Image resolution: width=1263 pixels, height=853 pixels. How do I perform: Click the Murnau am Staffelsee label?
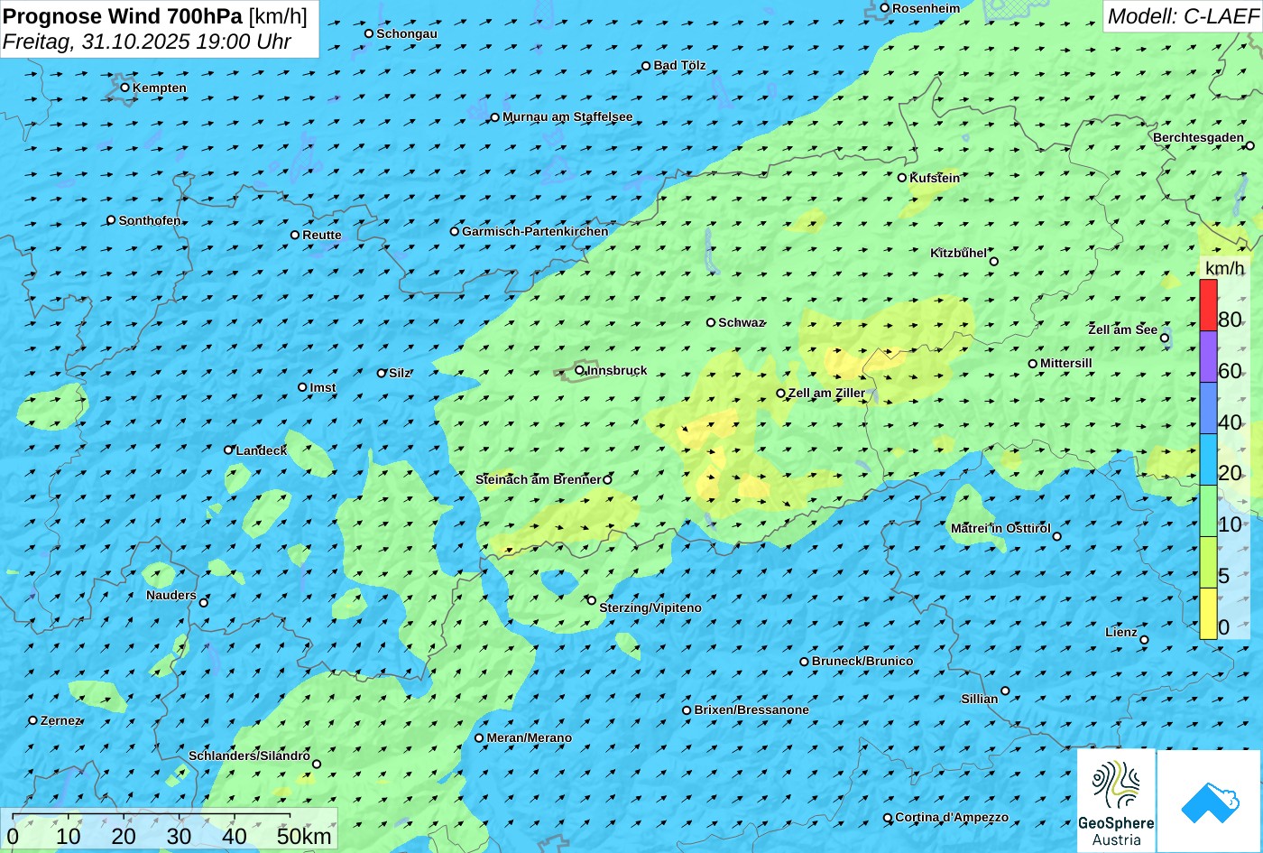click(x=567, y=116)
